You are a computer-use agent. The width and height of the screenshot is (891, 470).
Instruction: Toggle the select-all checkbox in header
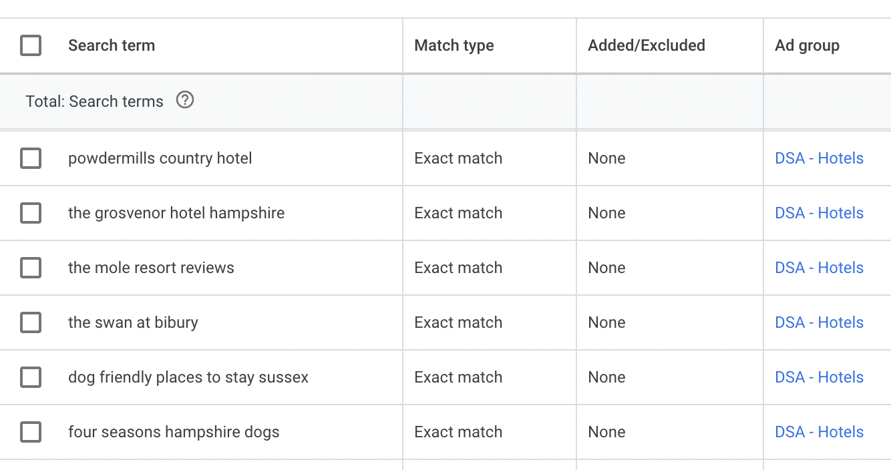[31, 45]
